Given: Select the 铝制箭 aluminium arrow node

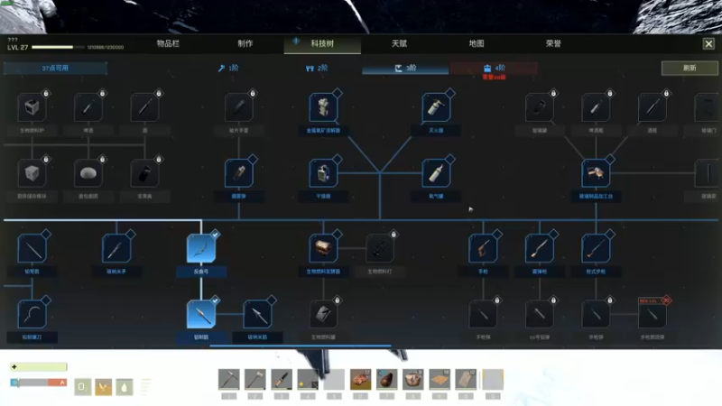Looking at the screenshot, I should coord(201,314).
